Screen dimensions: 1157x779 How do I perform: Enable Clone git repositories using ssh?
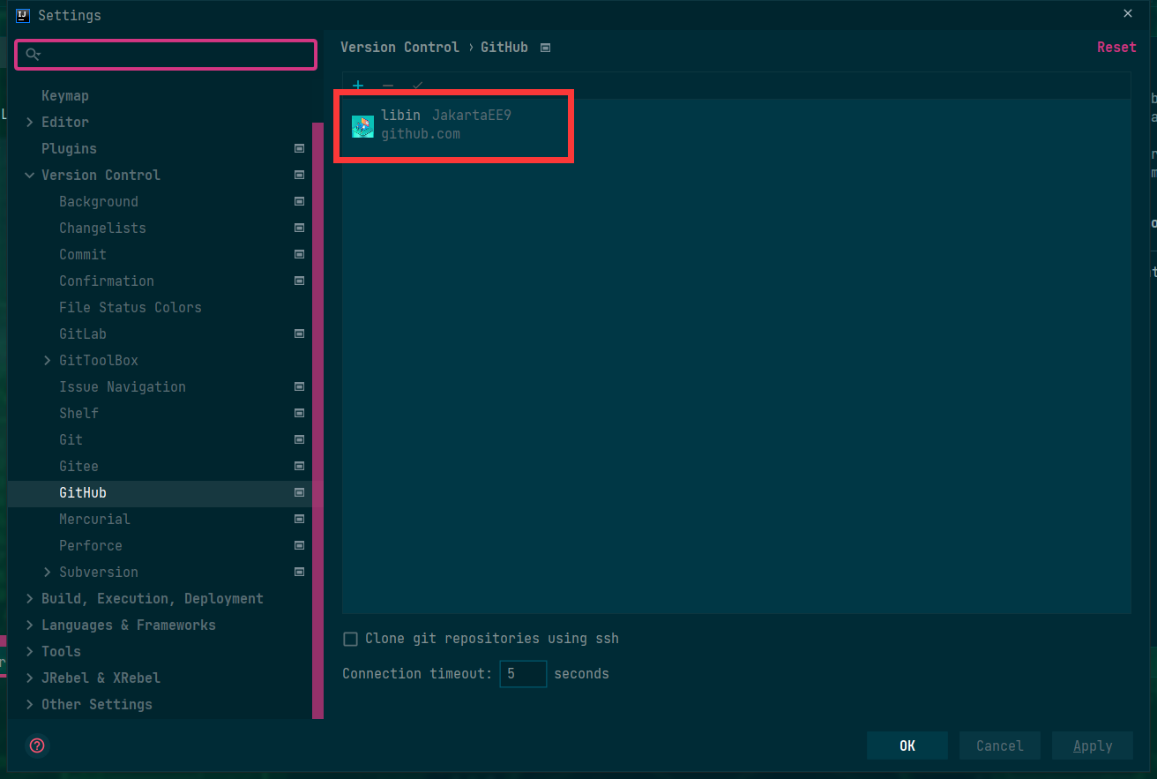350,639
